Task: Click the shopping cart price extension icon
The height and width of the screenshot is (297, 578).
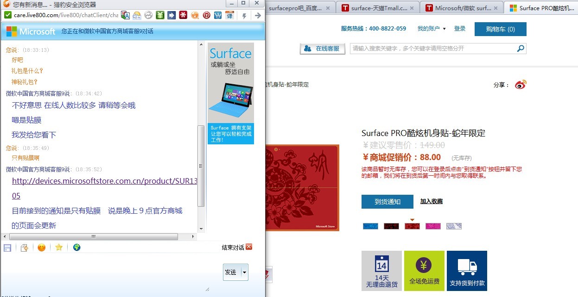Action: [218, 15]
